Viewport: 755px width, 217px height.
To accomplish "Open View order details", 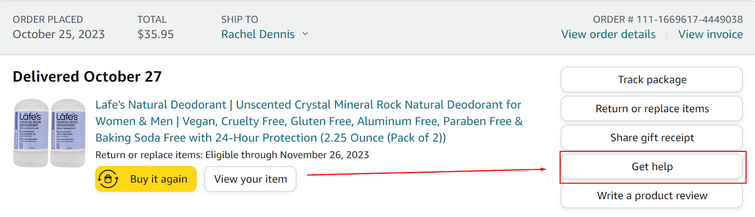I will coord(608,34).
